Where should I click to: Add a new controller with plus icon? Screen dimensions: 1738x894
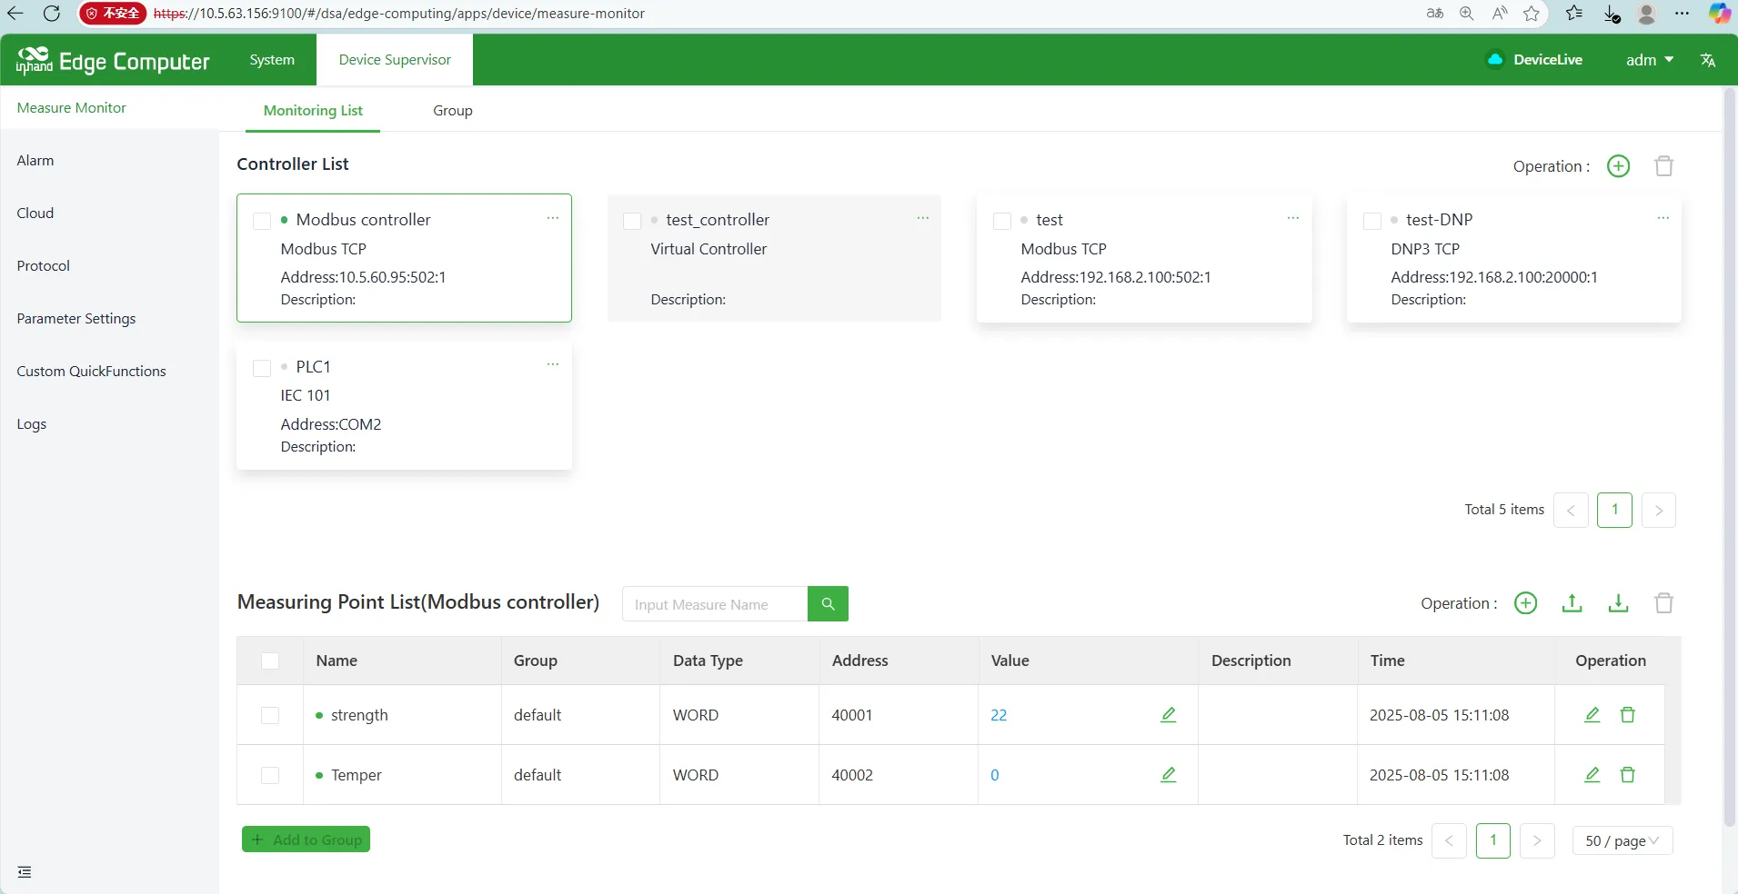(x=1618, y=166)
